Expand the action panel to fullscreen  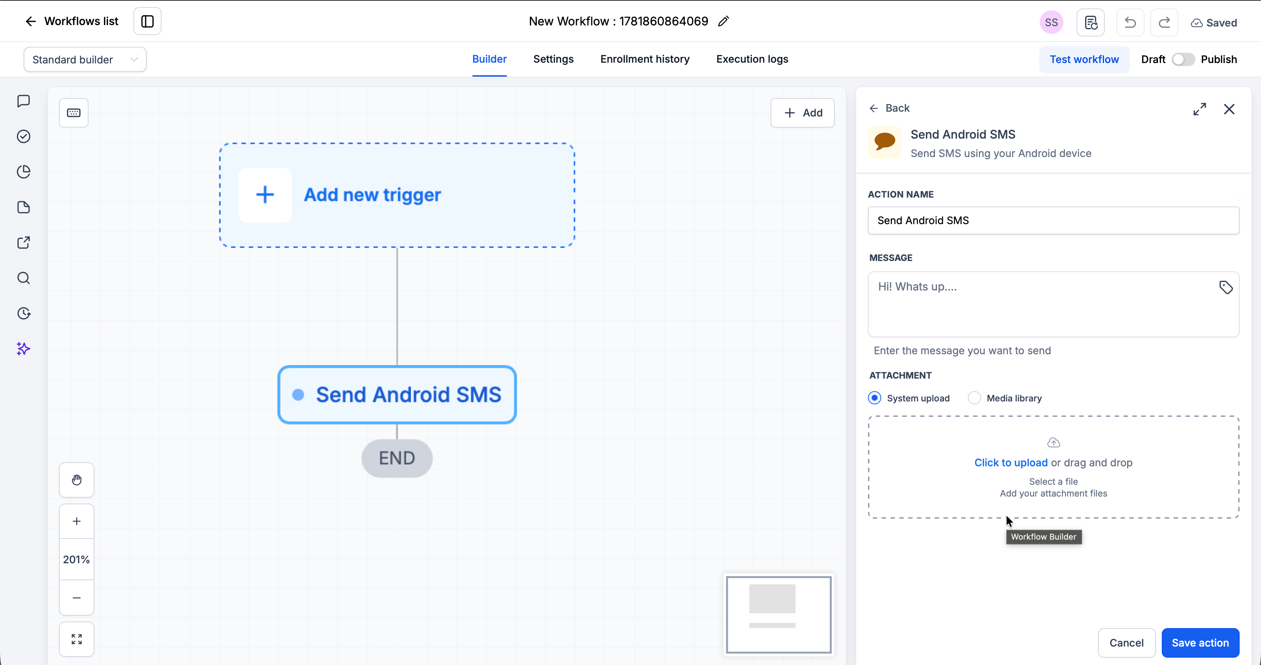click(1199, 109)
